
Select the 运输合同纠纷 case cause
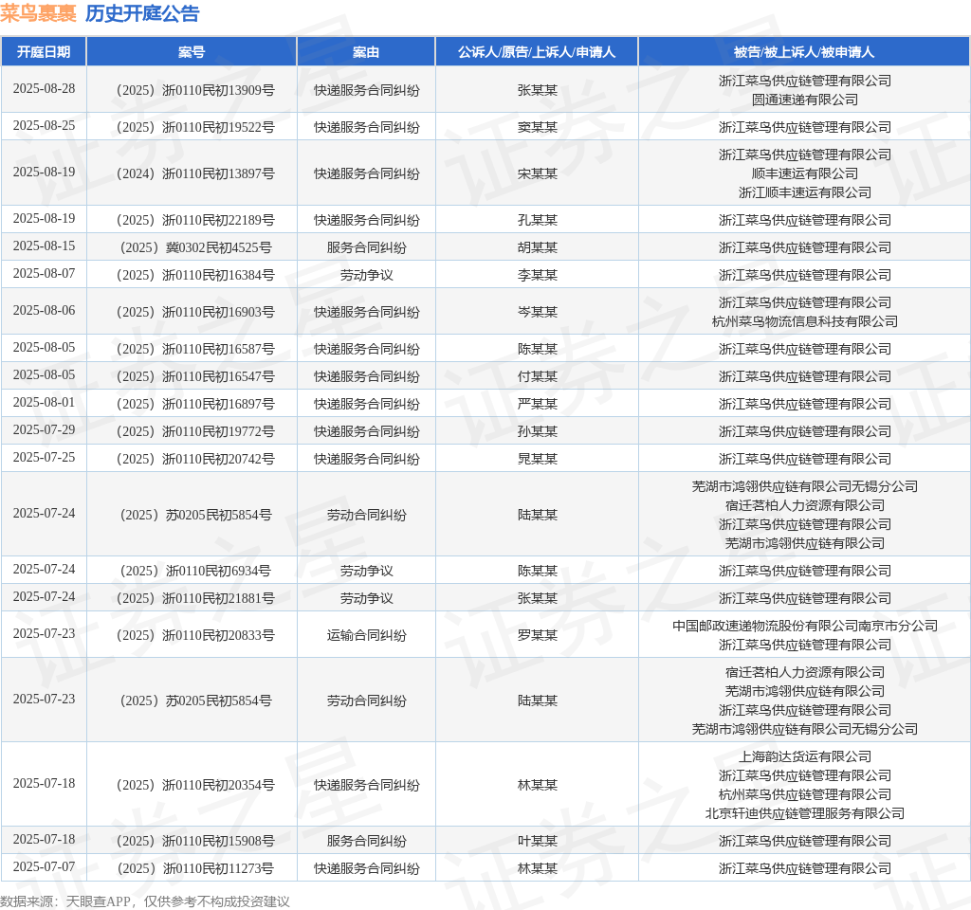367,636
